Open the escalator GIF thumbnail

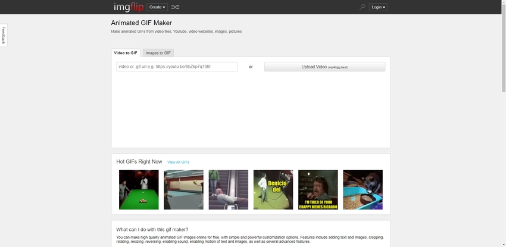point(228,190)
